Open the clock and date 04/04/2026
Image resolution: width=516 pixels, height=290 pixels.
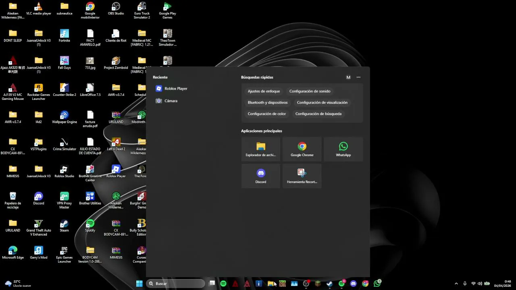point(502,284)
